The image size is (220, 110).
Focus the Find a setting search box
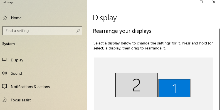tap(42, 31)
